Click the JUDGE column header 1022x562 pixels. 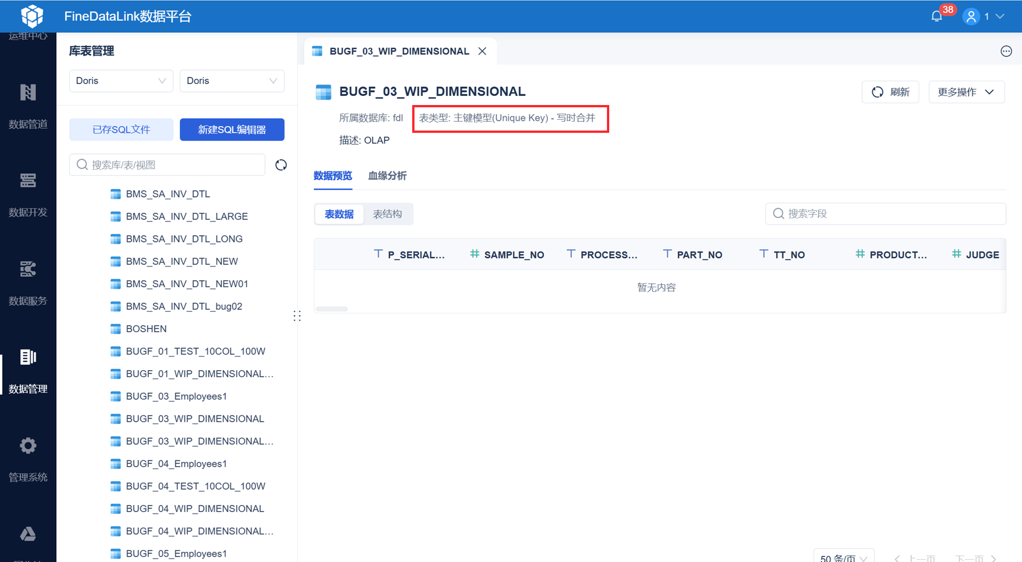coord(983,255)
